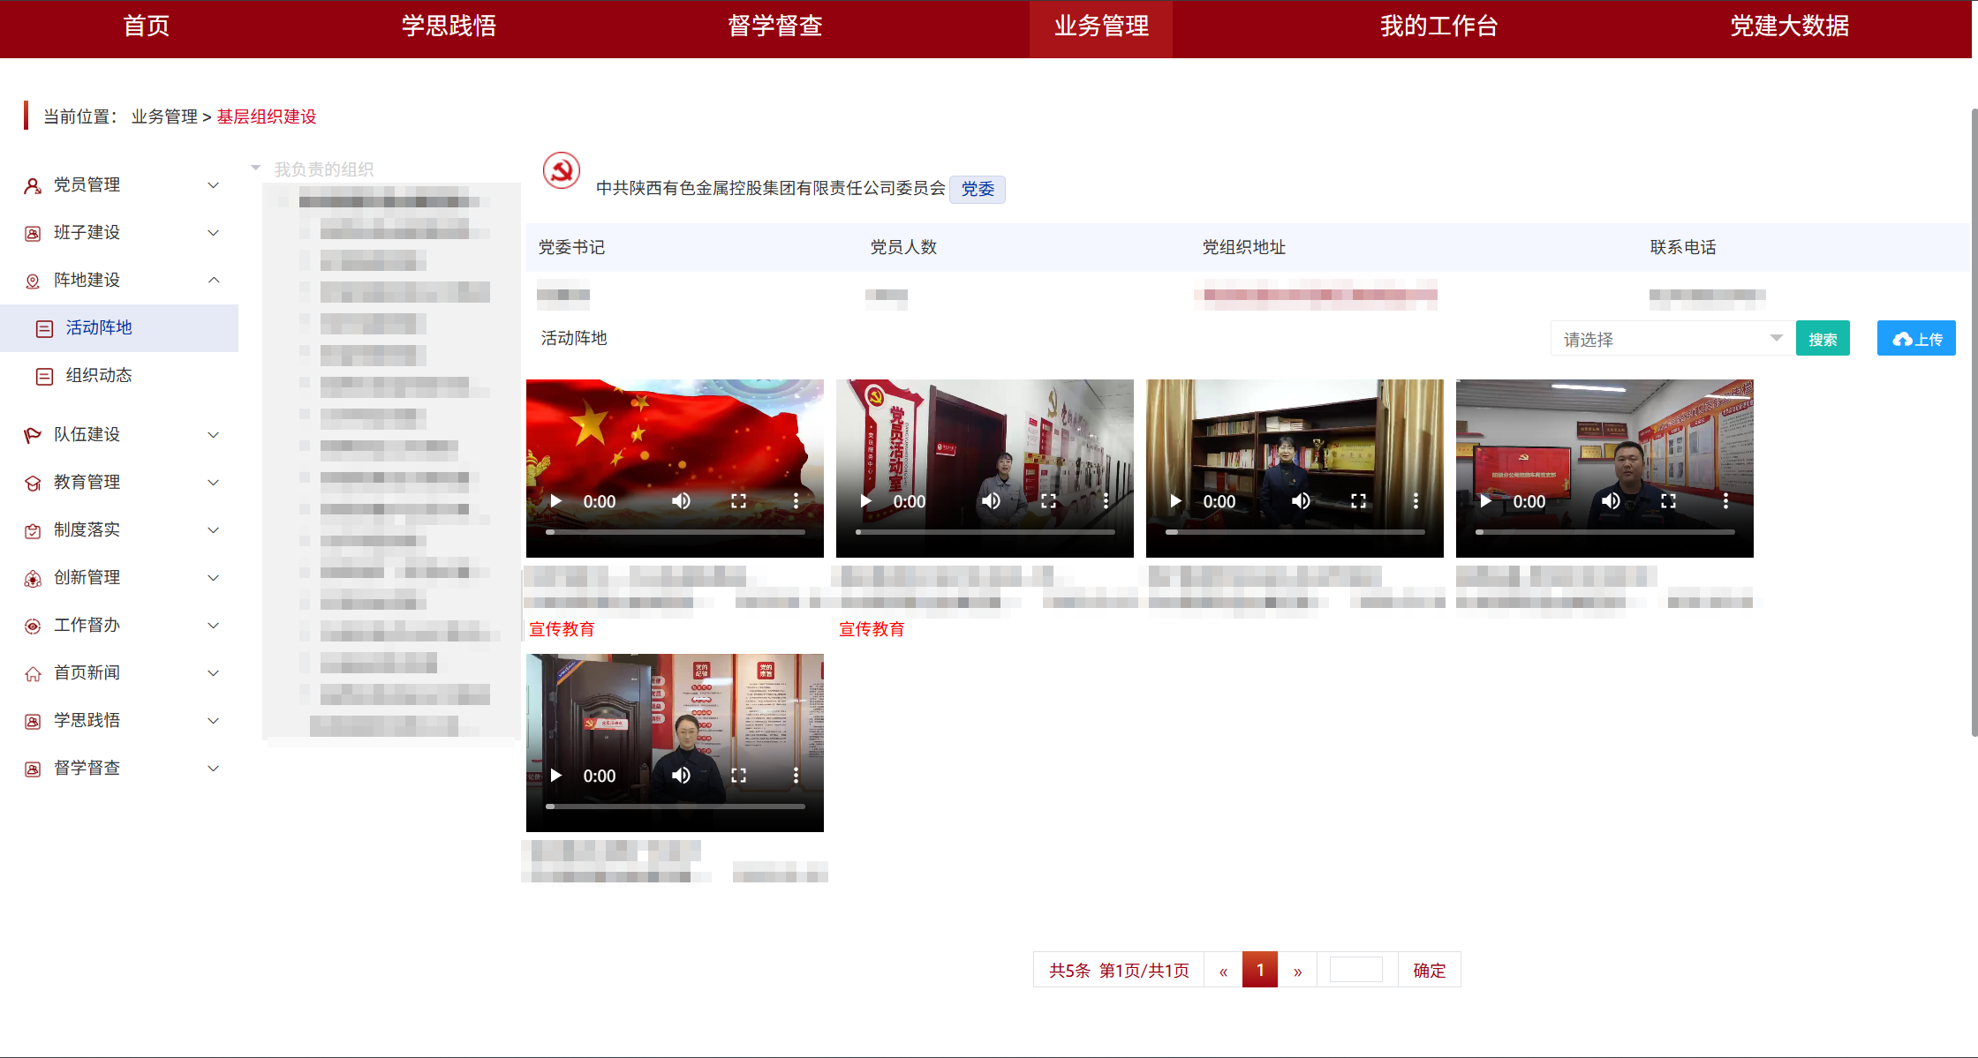Click the page number input box
1978x1058 pixels.
click(1355, 970)
